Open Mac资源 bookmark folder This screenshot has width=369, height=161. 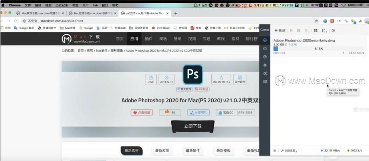[67, 28]
